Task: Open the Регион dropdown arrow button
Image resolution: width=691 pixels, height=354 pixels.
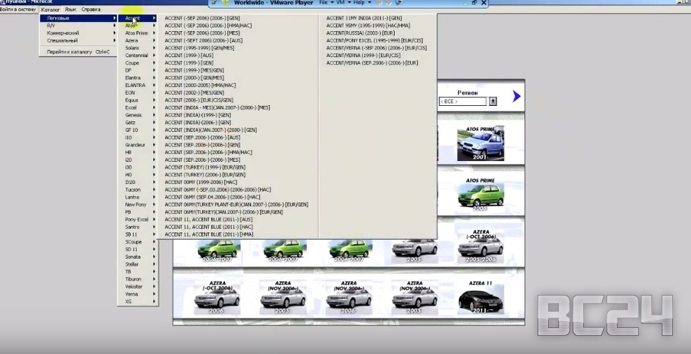Action: [493, 101]
